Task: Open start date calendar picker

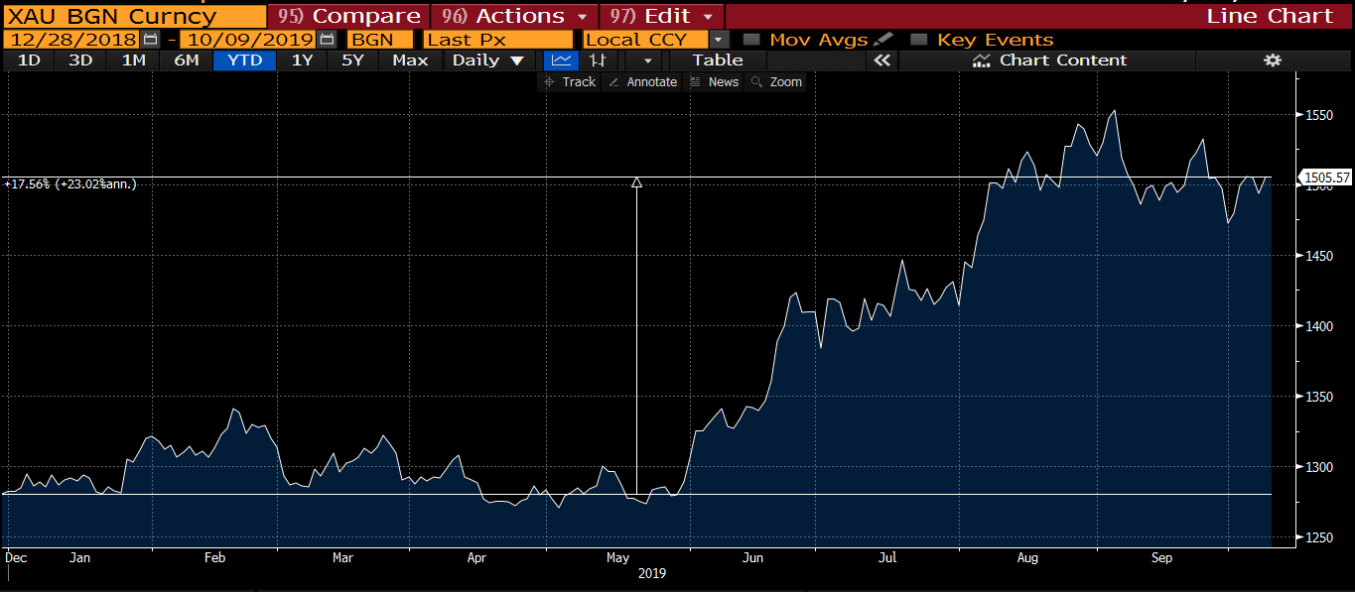Action: [151, 40]
